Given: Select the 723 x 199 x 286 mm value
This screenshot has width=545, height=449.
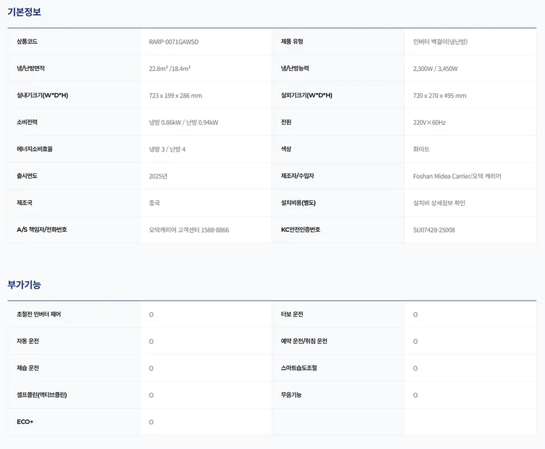Looking at the screenshot, I should (176, 96).
